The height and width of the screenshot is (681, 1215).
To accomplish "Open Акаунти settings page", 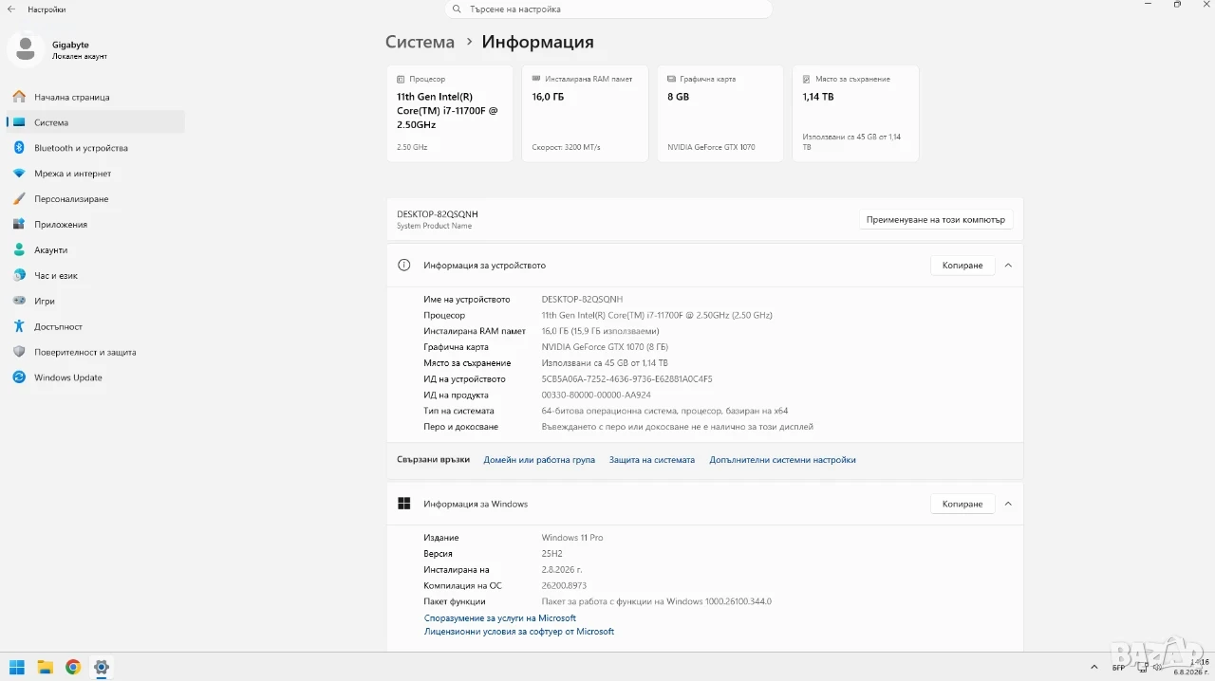I will [x=96, y=250].
